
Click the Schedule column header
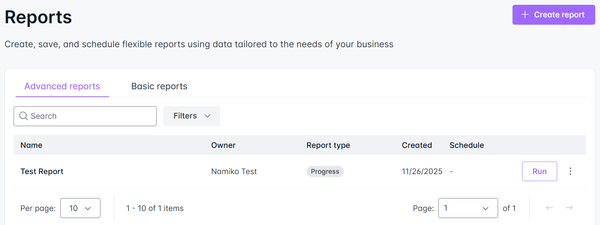click(x=466, y=145)
